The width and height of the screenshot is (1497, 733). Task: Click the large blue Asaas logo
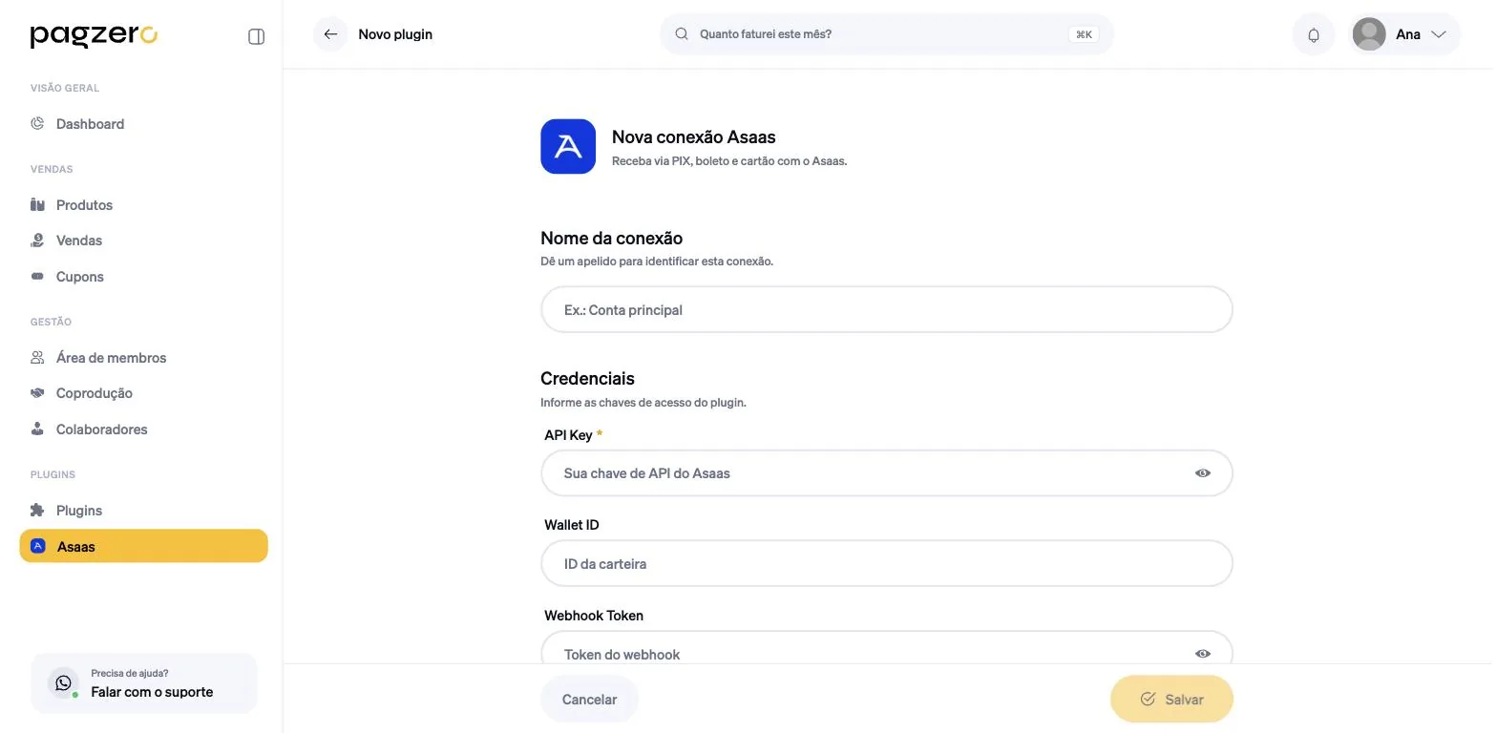tap(568, 146)
